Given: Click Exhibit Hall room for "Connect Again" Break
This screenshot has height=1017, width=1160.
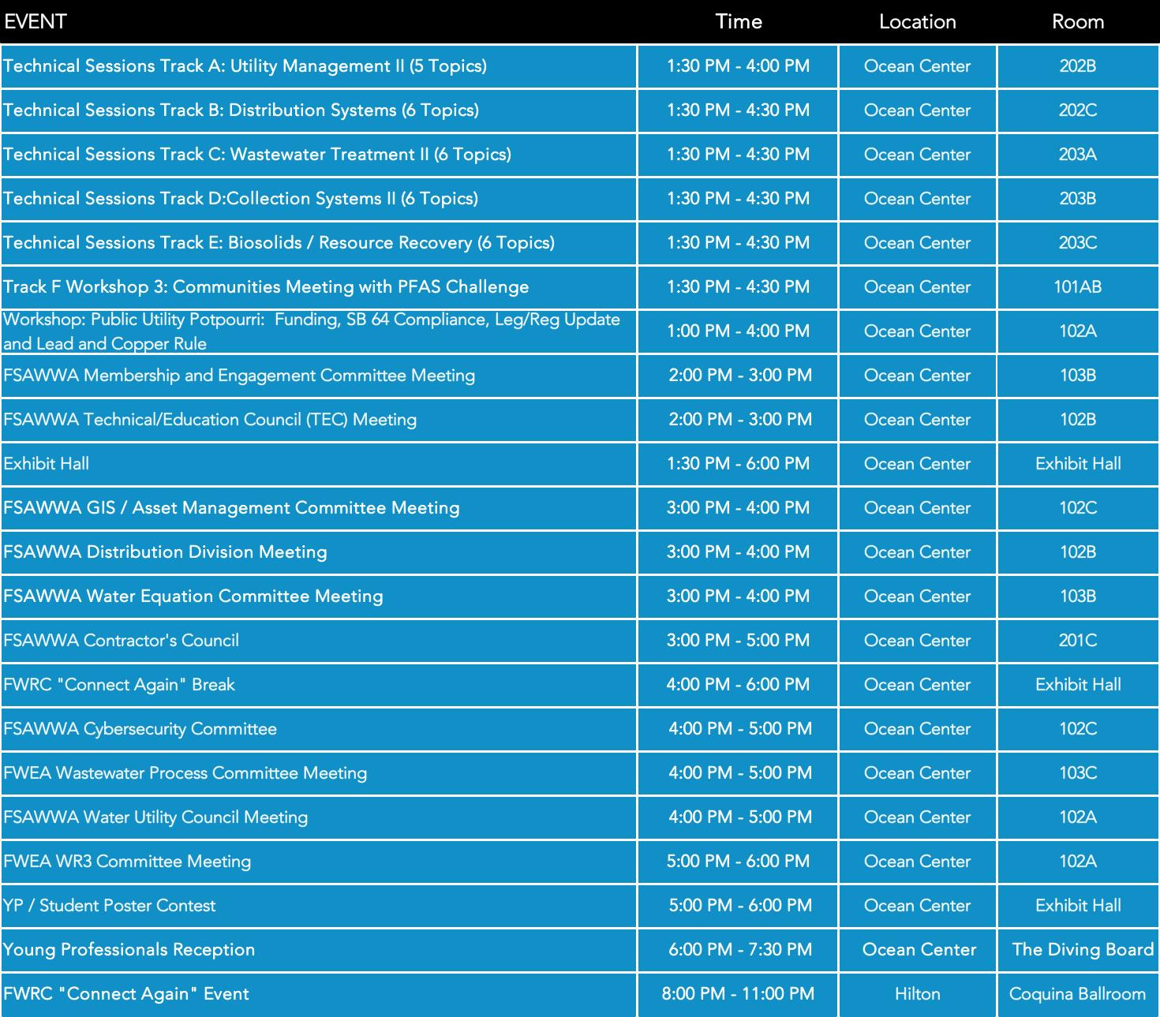Looking at the screenshot, I should (1078, 685).
